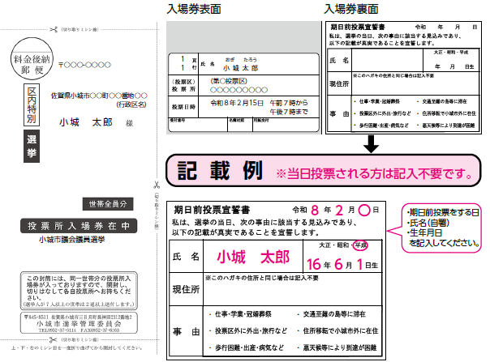The image size is (490, 362).
Task: Click the pink month number 2 in the example date
Action: [x=339, y=211]
